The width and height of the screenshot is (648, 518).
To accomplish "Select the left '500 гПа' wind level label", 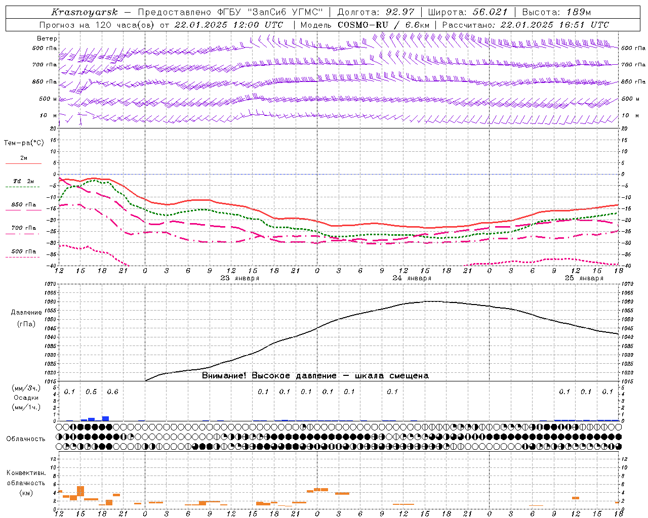I will 45,49.
